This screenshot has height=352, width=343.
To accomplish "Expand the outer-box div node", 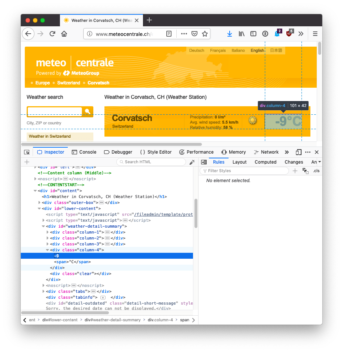I will coord(39,202).
